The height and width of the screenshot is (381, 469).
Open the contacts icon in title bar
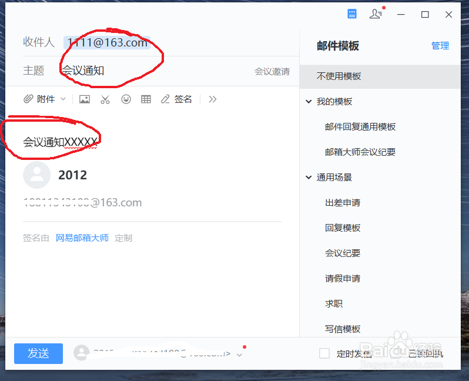click(x=376, y=14)
